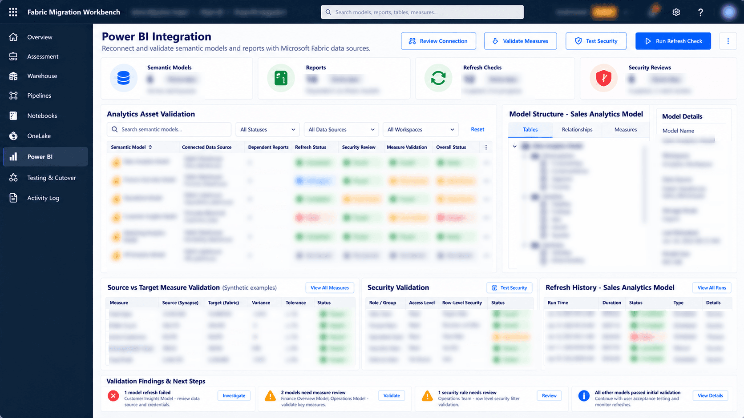Click the Test Security header button
The width and height of the screenshot is (744, 418).
596,41
